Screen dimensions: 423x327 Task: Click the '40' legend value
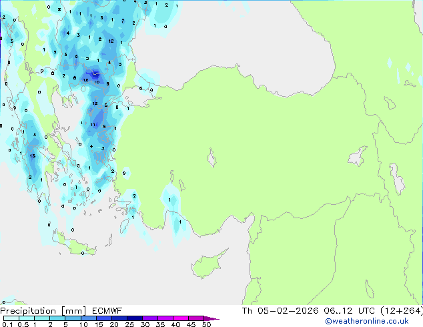pyautogui.click(x=175, y=324)
